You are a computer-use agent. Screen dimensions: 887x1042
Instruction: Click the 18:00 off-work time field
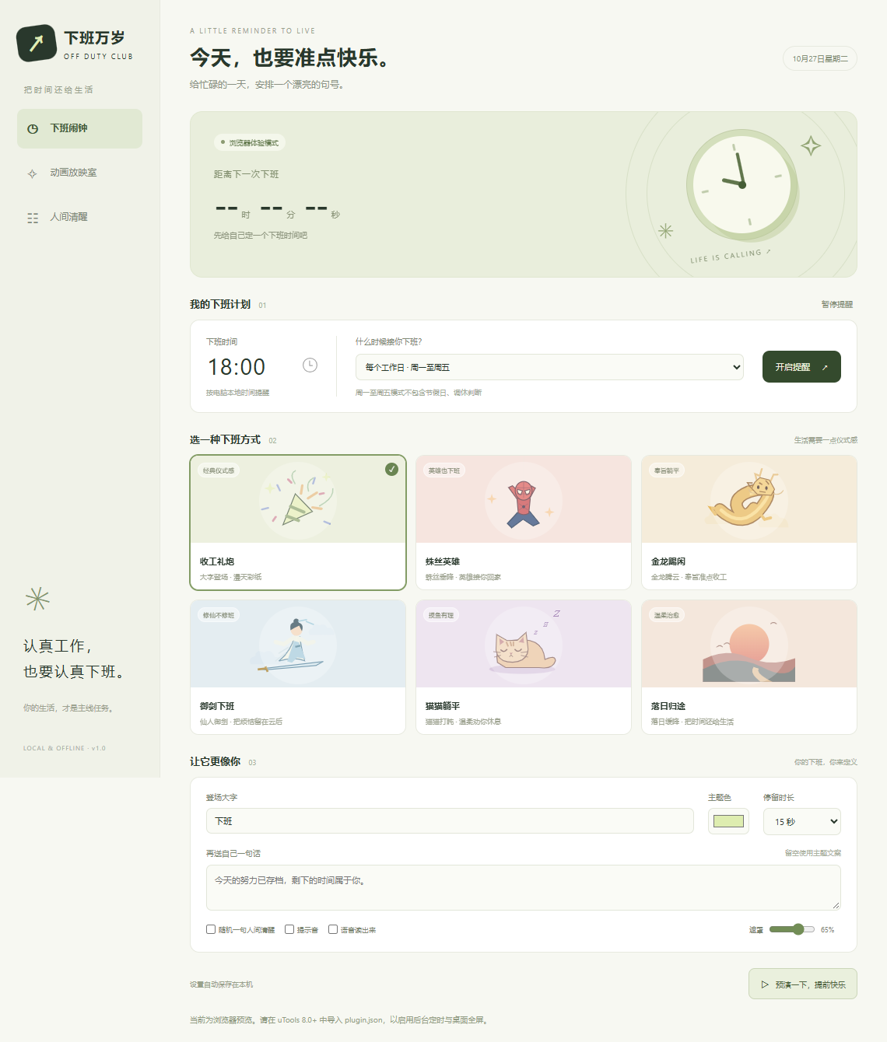click(262, 366)
